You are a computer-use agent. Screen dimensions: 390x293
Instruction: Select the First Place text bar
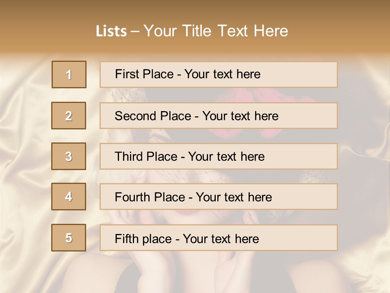pyautogui.click(x=219, y=75)
